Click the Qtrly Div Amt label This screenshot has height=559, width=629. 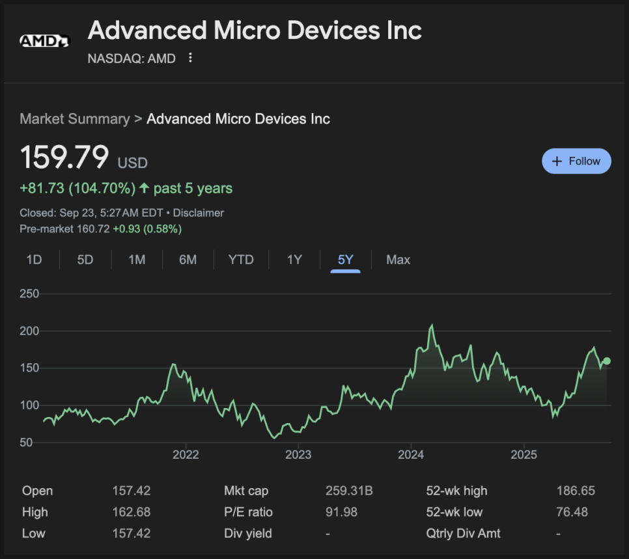[x=463, y=534]
